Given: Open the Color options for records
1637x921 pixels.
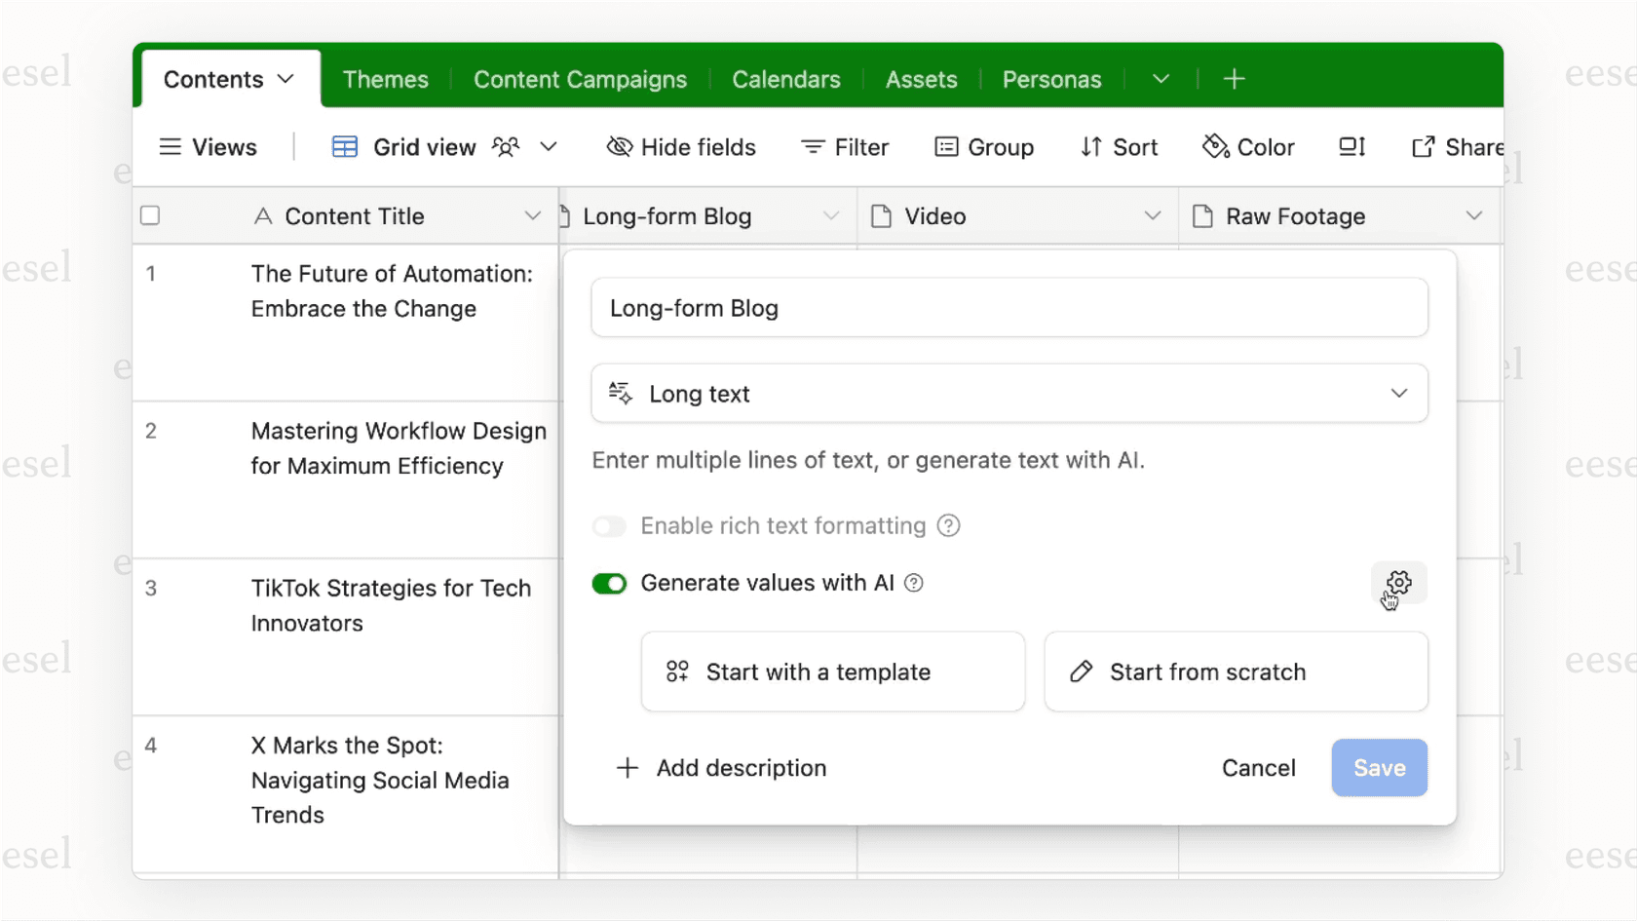Looking at the screenshot, I should tap(1248, 146).
